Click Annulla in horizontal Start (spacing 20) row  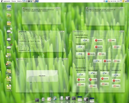(x=91, y=54)
